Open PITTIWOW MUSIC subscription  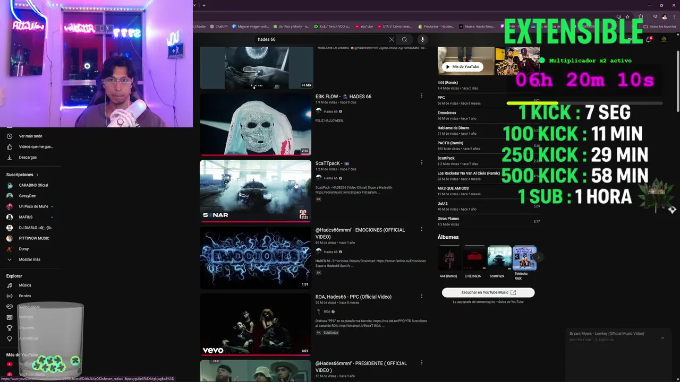click(30, 238)
